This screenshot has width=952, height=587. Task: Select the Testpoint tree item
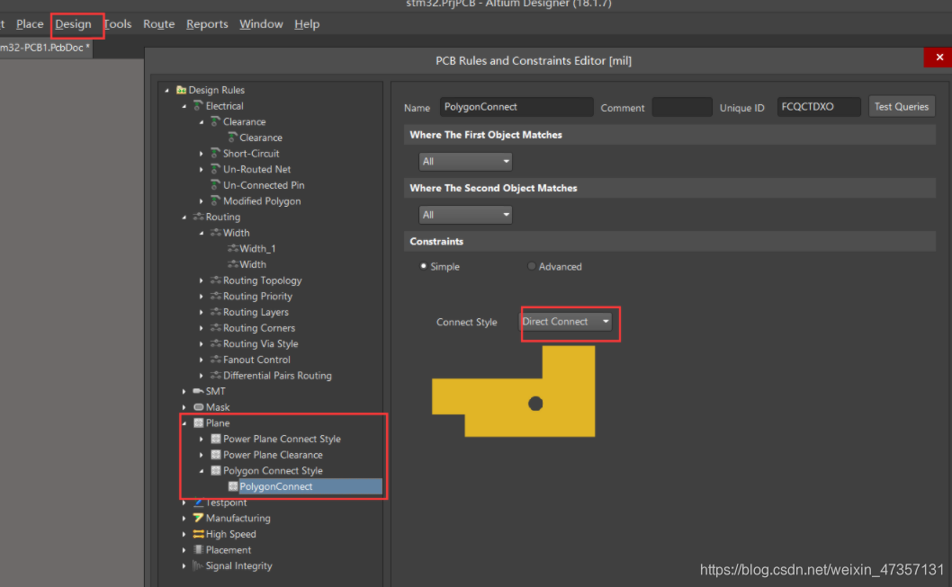tap(226, 503)
